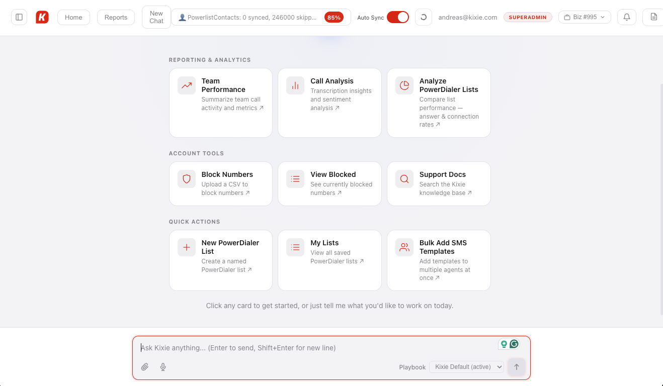663x386 pixels.
Task: Click the Bulk Add SMS Templates people icon
Action: click(404, 247)
